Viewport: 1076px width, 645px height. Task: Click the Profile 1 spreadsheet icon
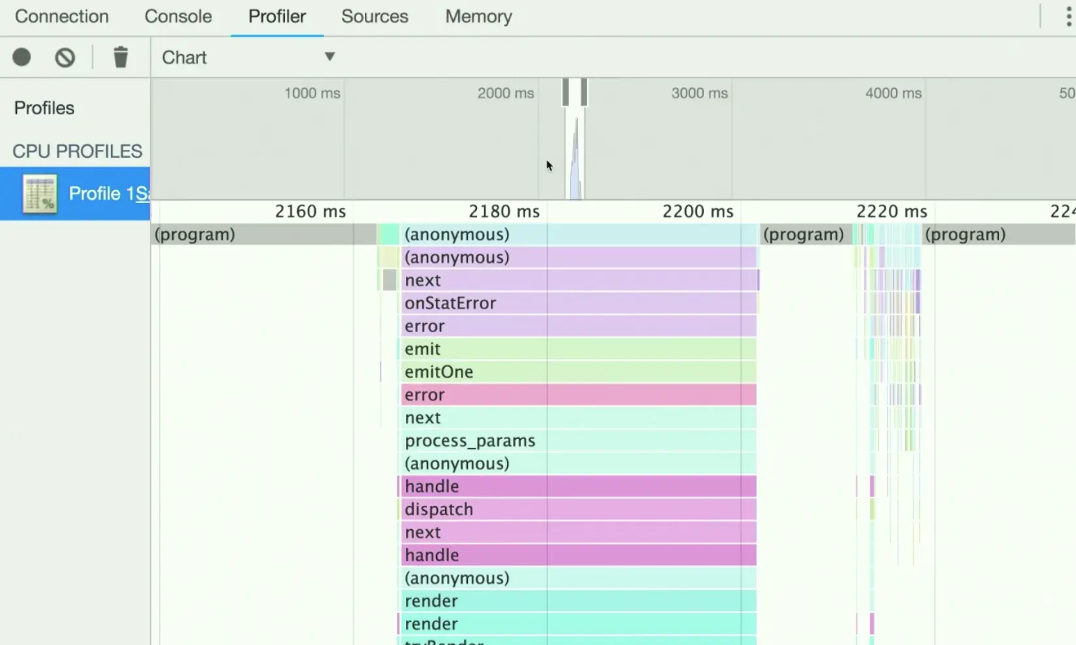coord(40,194)
